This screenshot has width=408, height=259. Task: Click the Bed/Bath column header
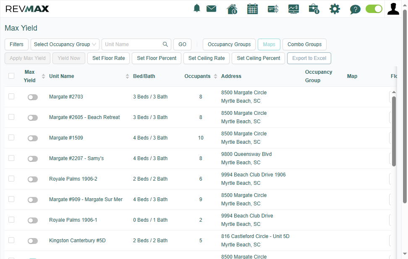tap(144, 76)
